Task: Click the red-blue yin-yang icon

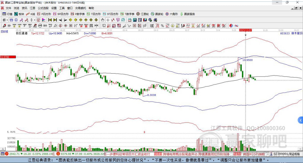Action: point(231,26)
